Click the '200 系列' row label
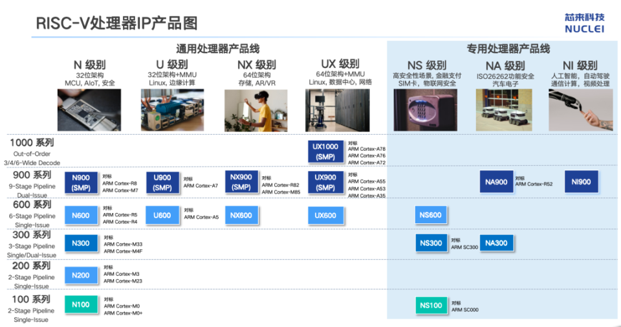The image size is (621, 327). pos(31,265)
